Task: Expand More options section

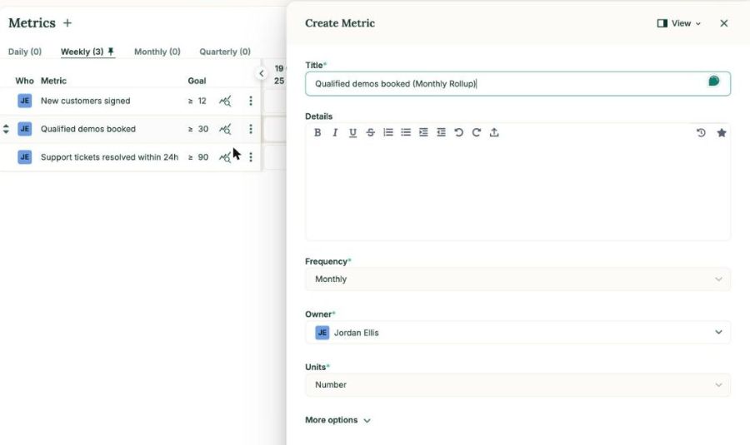Action: (337, 420)
